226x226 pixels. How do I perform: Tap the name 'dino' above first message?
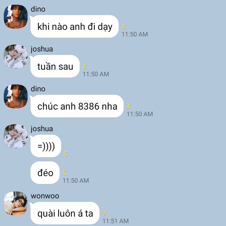click(38, 9)
